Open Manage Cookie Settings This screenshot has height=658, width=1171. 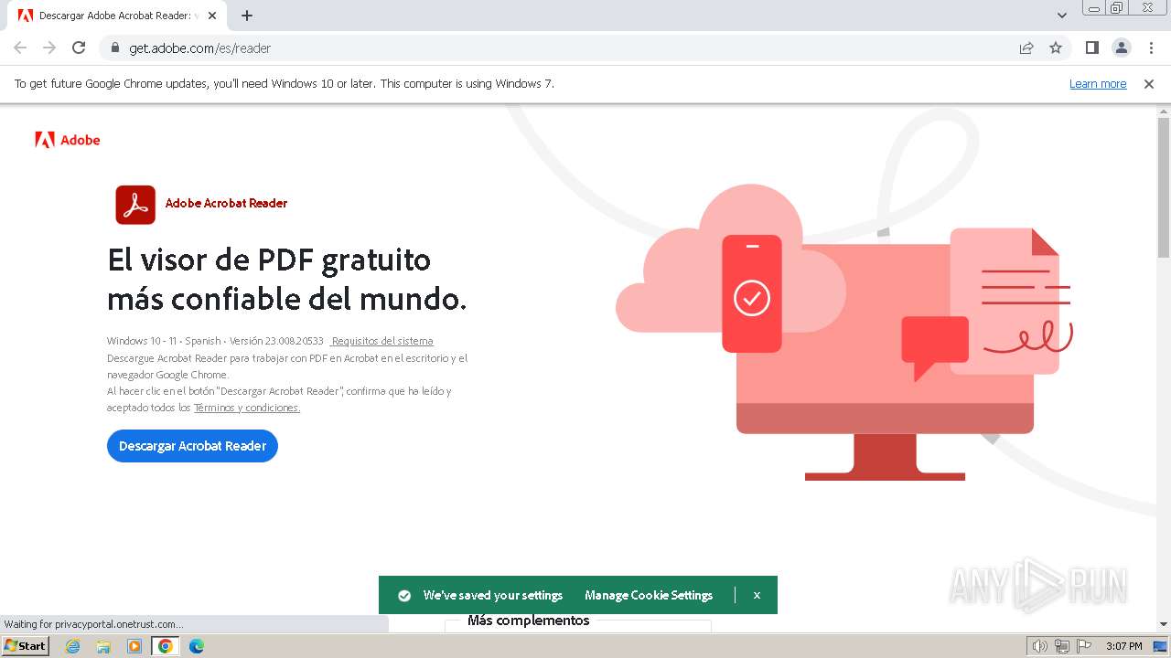click(649, 595)
